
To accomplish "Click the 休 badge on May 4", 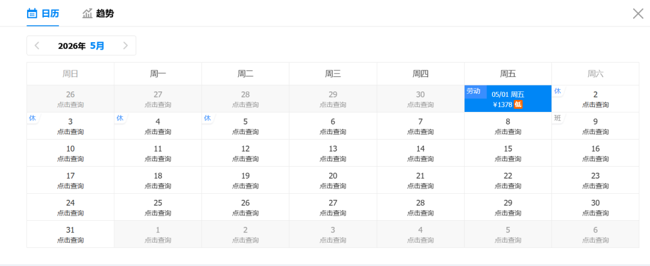I will [120, 118].
